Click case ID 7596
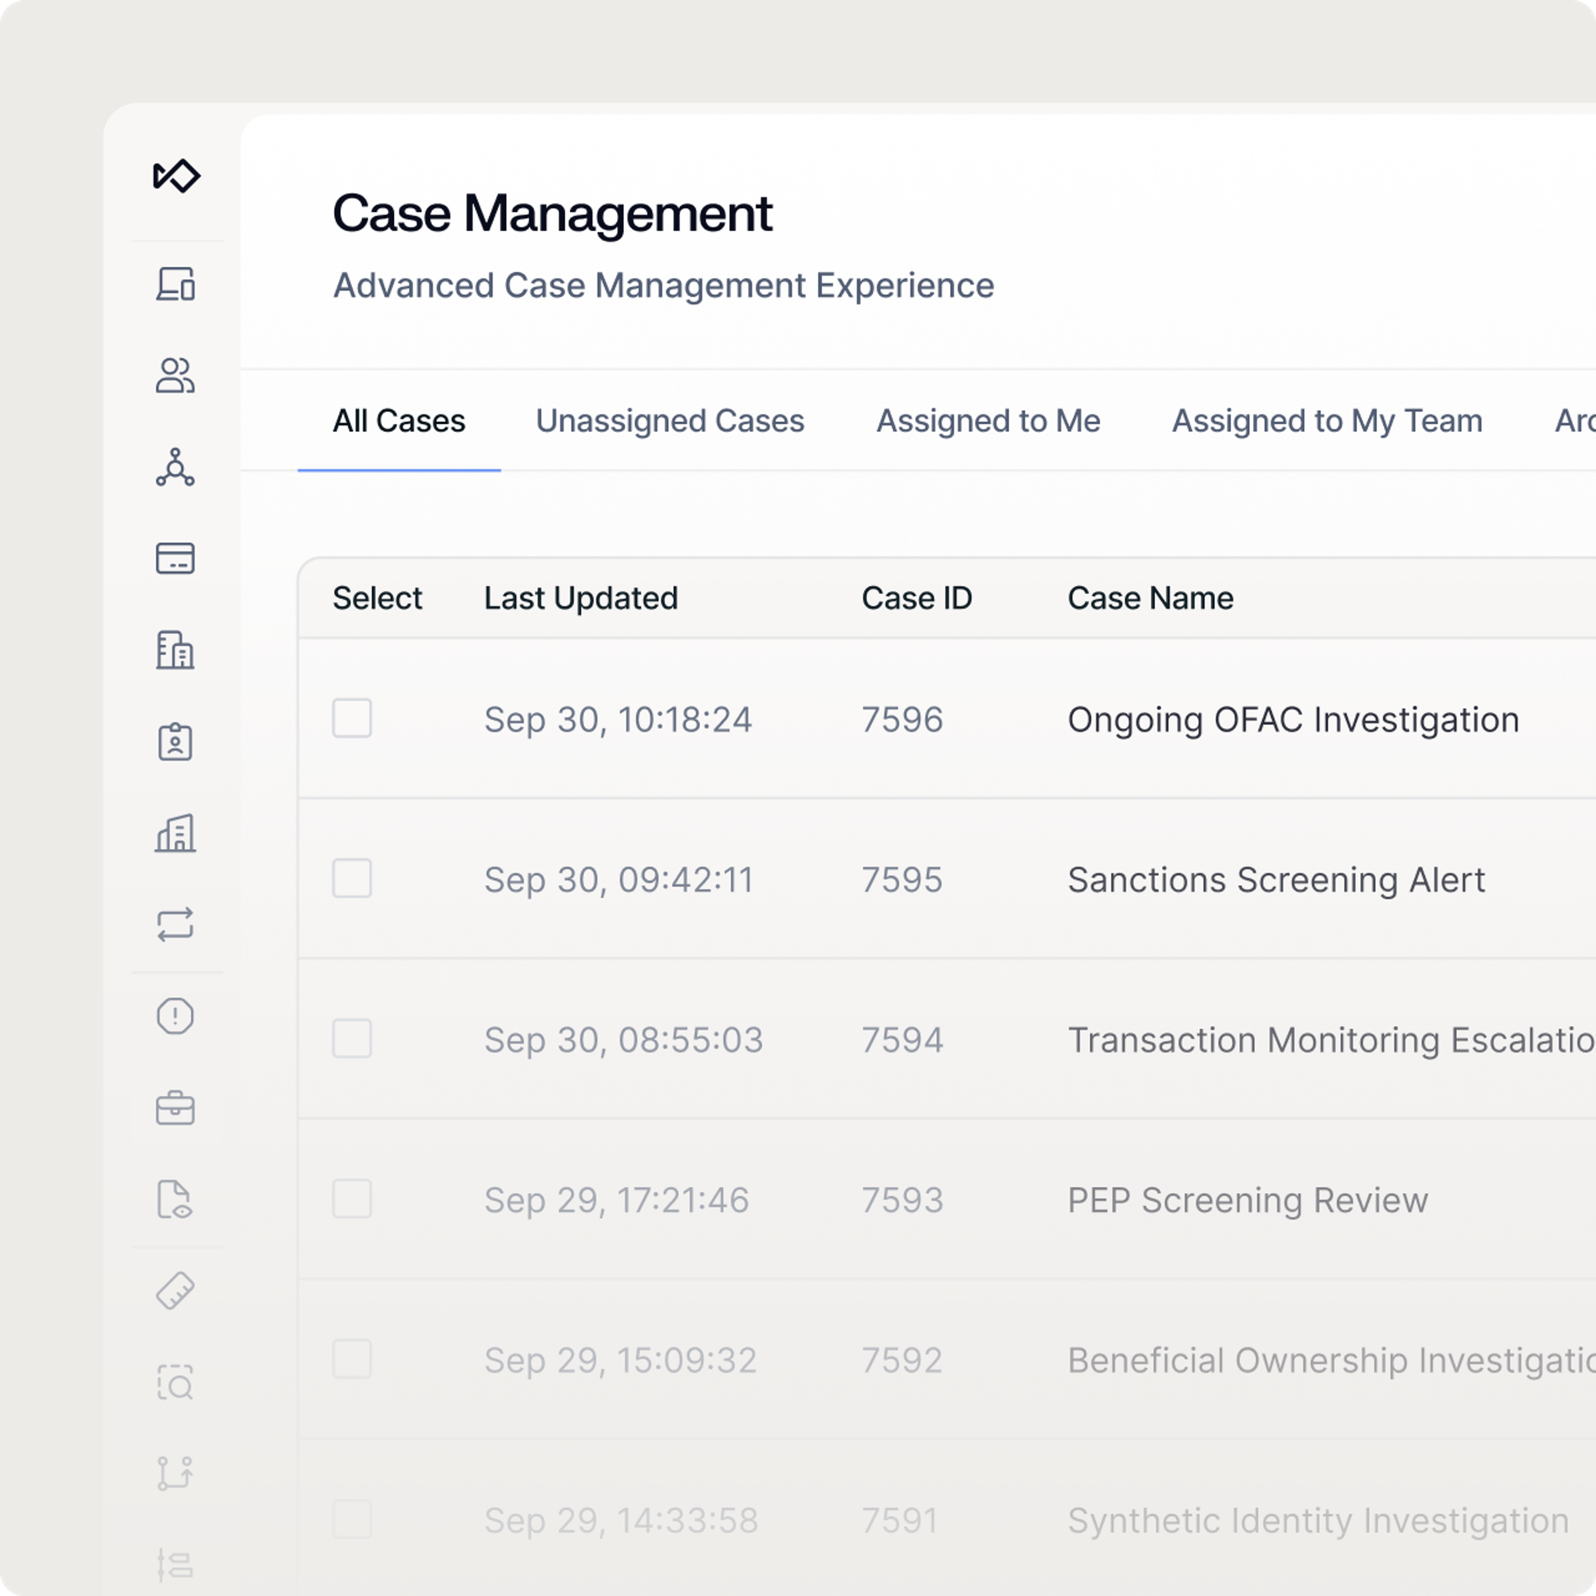The image size is (1596, 1596). [902, 719]
